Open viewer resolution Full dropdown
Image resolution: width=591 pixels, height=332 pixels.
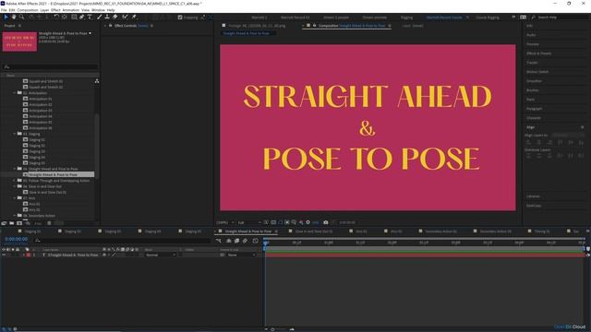249,222
